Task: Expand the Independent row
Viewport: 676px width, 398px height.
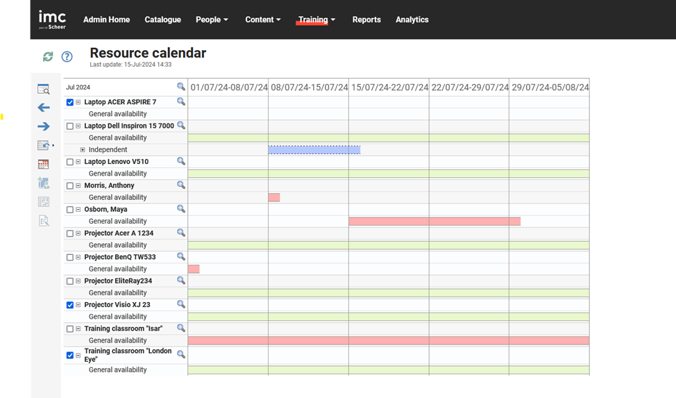Action: (83, 150)
